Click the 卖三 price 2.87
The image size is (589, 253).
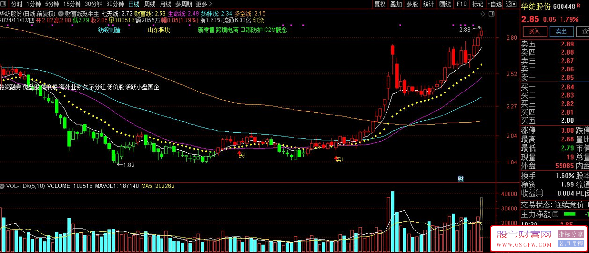pyautogui.click(x=567, y=61)
